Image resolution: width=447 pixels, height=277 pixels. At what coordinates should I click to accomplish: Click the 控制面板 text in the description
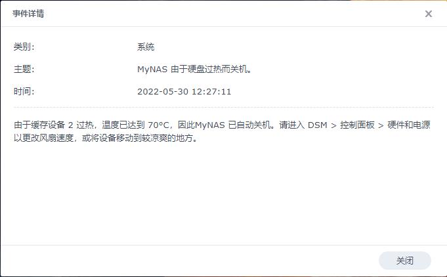pos(357,125)
